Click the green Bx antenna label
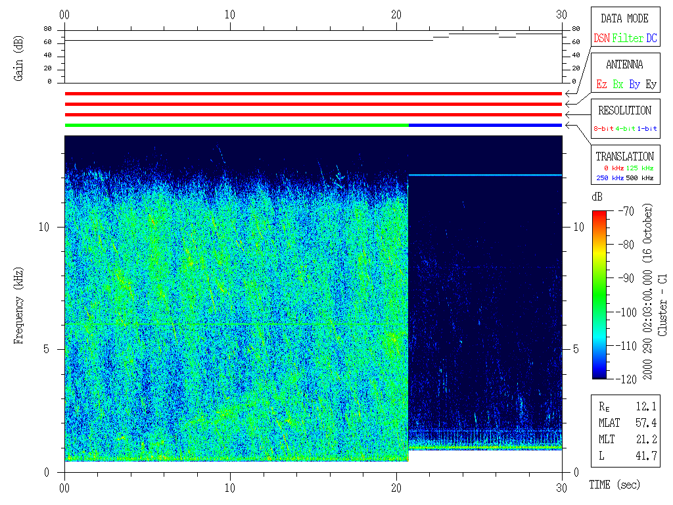Image resolution: width=673 pixels, height=505 pixels. pos(618,84)
